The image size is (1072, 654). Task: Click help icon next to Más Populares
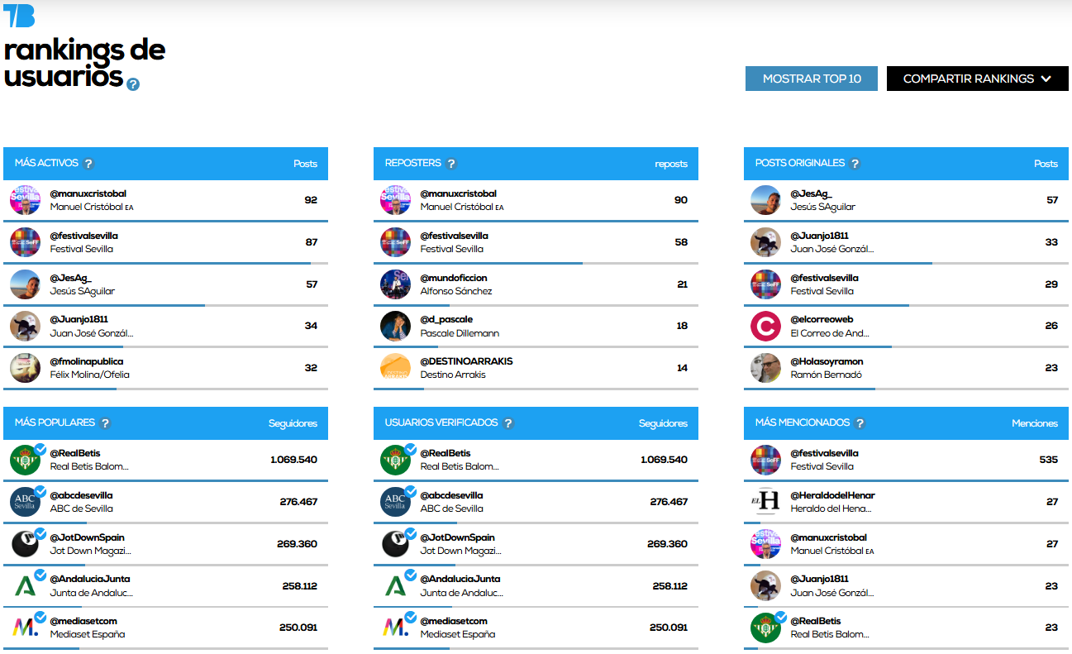click(x=105, y=423)
